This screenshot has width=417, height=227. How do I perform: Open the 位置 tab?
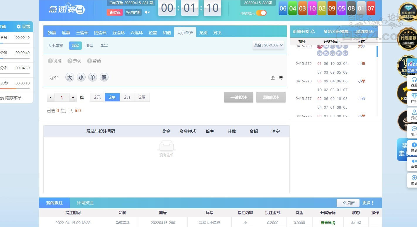point(153,33)
